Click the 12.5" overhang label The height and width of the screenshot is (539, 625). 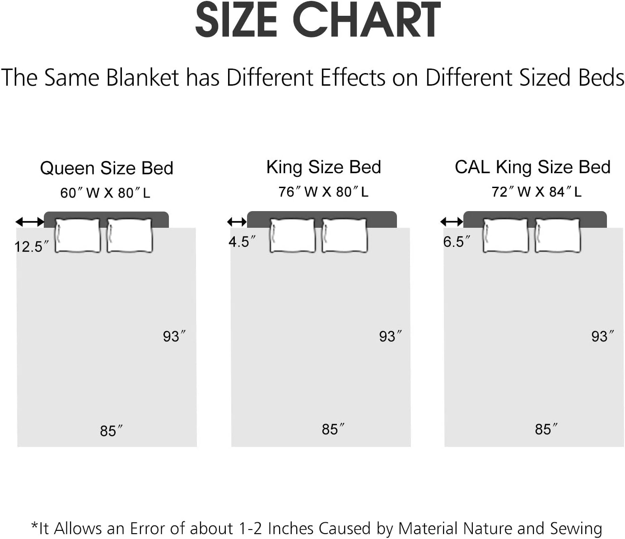32,246
